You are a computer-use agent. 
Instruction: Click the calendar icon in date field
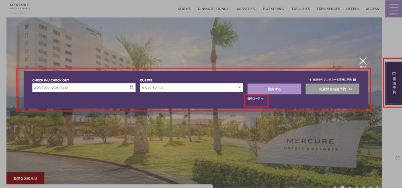[x=131, y=87]
